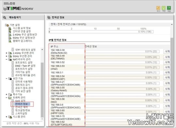
Task: Click the total connection usage progress bar
Action: 101,32
